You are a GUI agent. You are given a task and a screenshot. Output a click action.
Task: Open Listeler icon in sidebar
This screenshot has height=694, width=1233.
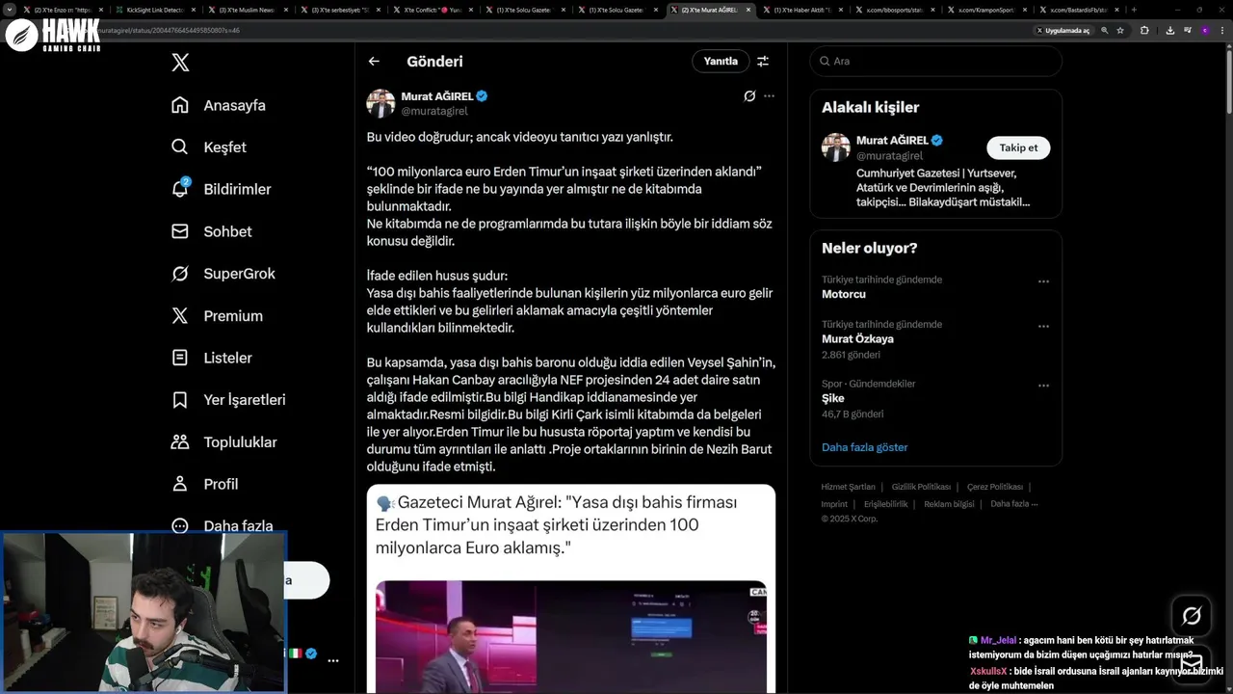click(x=180, y=358)
